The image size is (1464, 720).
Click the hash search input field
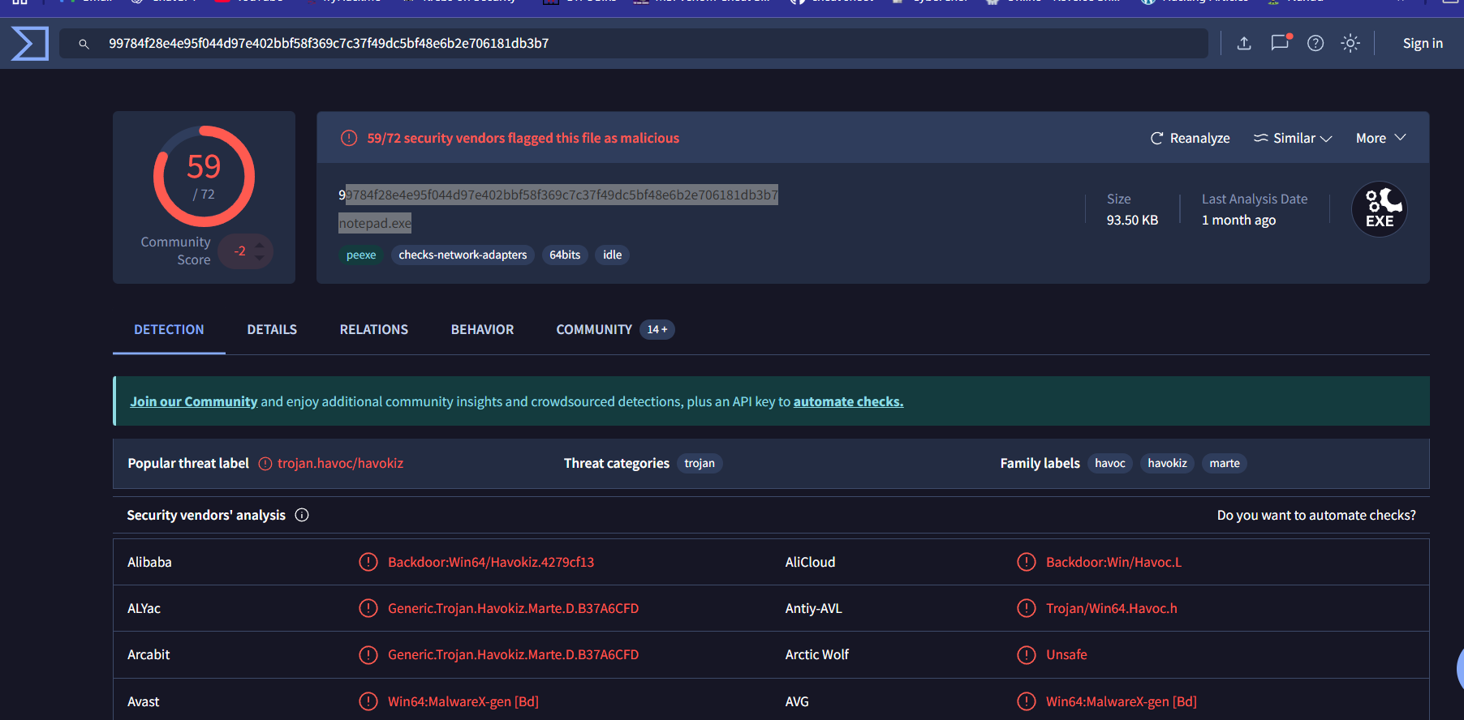point(634,43)
